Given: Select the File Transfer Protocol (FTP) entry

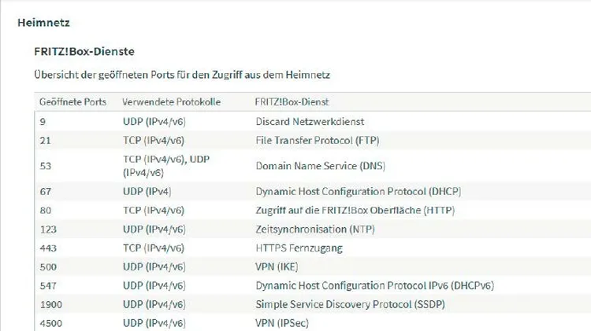Looking at the screenshot, I should 318,140.
